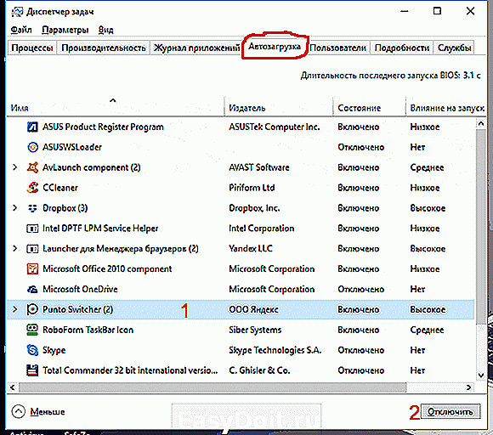Open the Файл menu
This screenshot has height=435, width=493.
[21, 30]
